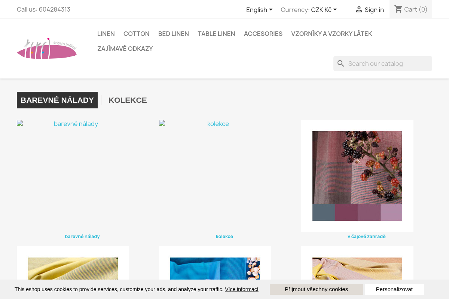Click the dark plum color swatch
449x299 pixels.
[346, 212]
